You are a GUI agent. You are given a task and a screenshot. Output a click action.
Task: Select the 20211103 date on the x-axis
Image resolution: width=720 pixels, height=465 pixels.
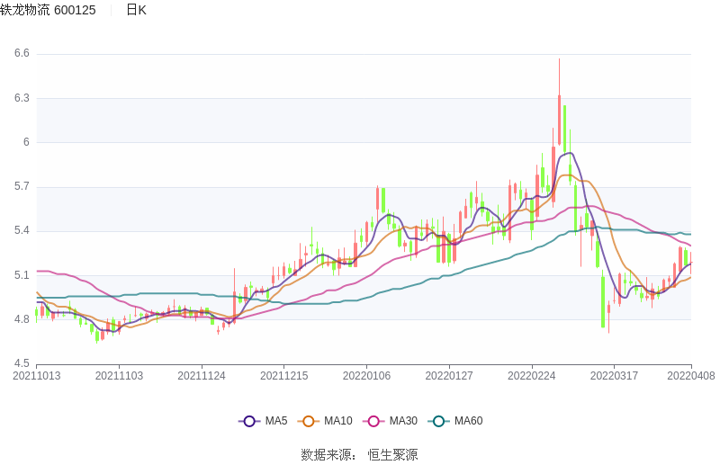tap(120, 376)
